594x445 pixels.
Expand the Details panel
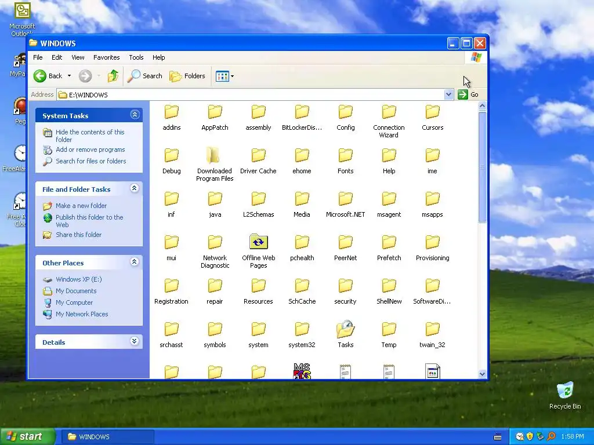pyautogui.click(x=135, y=341)
